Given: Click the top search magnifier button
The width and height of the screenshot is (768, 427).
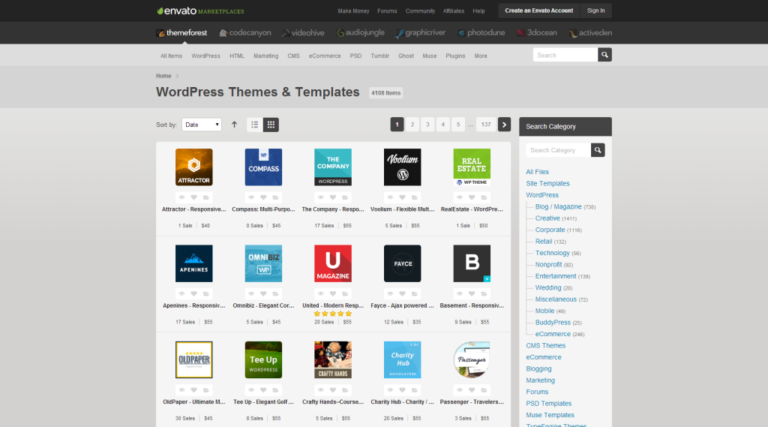Looking at the screenshot, I should (604, 55).
